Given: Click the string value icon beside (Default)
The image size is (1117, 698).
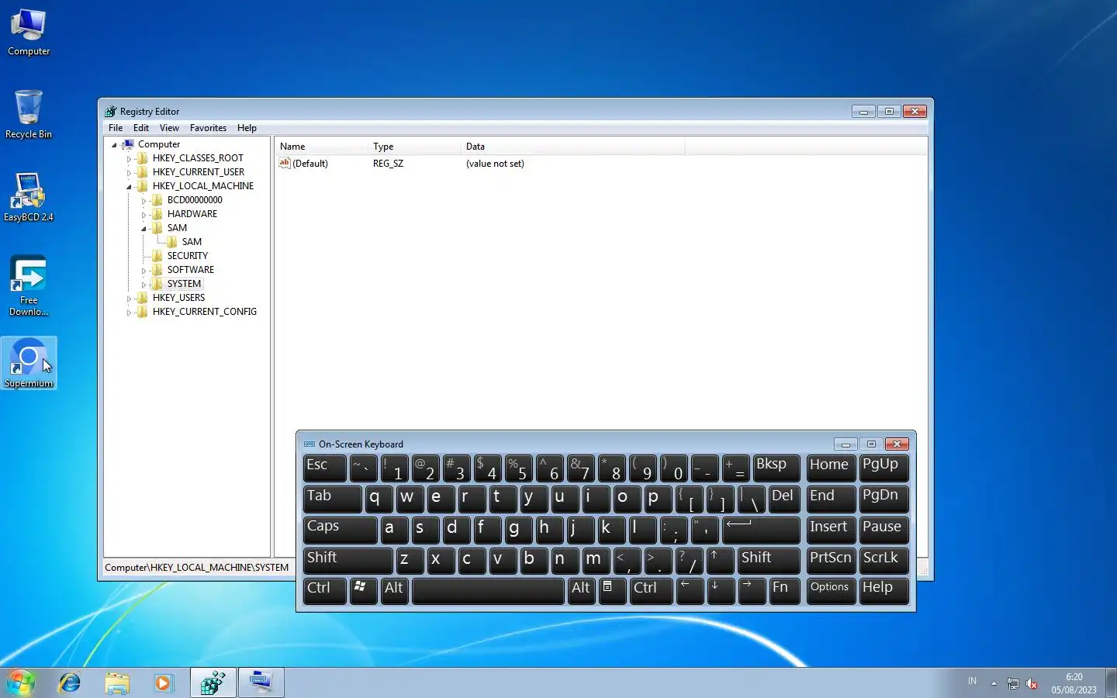Looking at the screenshot, I should tap(284, 163).
